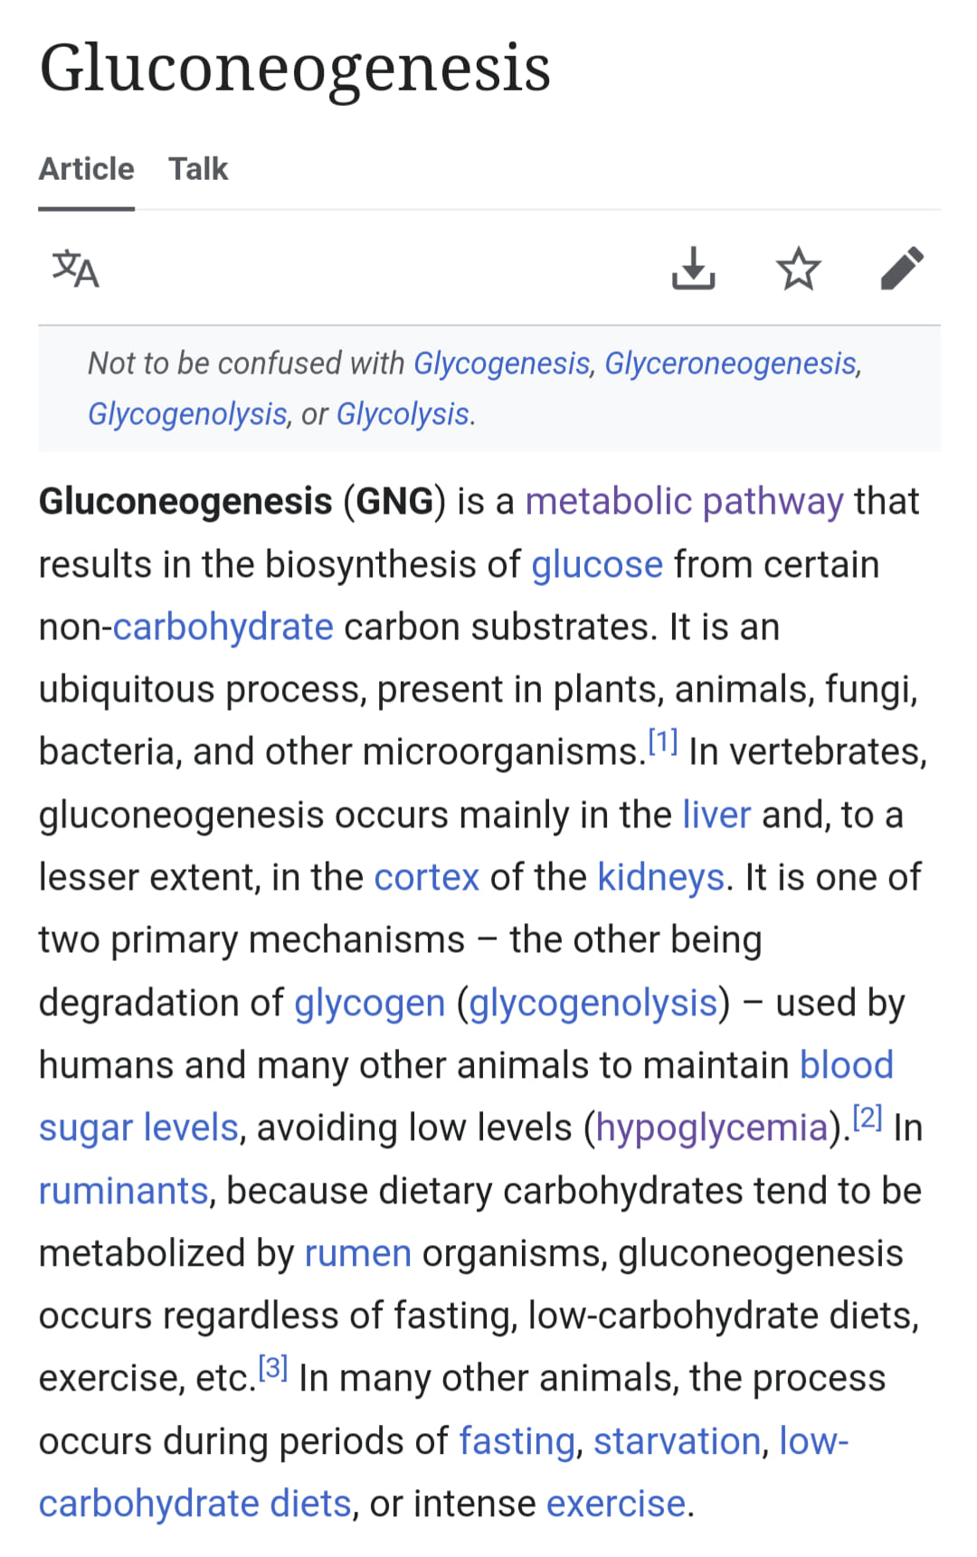Add article to watchlist with star

pos(798,269)
